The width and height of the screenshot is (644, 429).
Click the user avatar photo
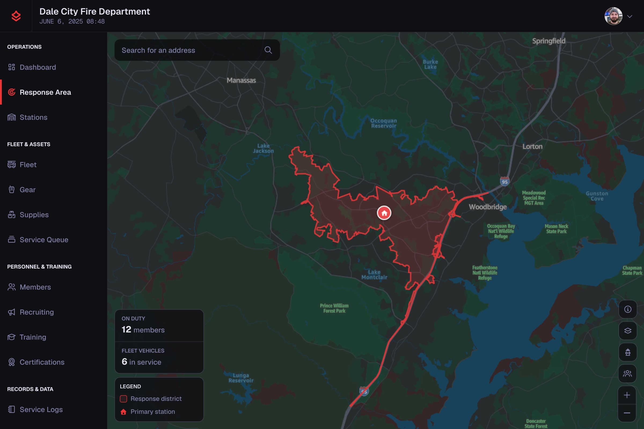613,16
